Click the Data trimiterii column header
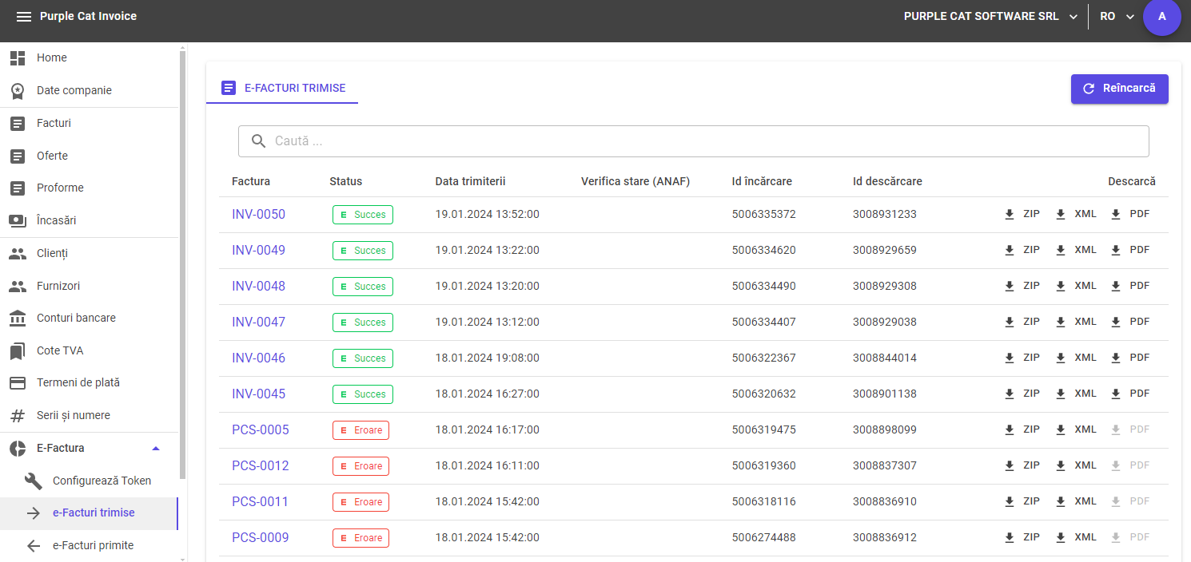The width and height of the screenshot is (1191, 562). 470,181
